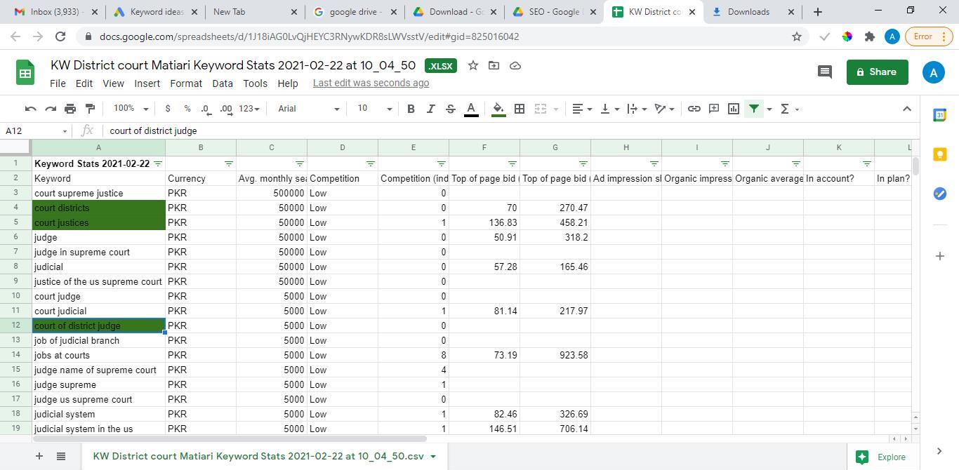The width and height of the screenshot is (959, 470).
Task: Open the File menu
Action: [58, 83]
